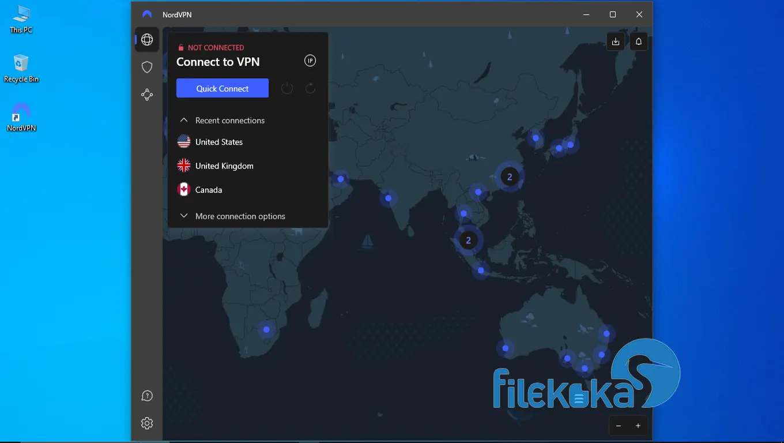The height and width of the screenshot is (443, 784).
Task: Click the United Kingdom flag icon
Action: coord(184,166)
